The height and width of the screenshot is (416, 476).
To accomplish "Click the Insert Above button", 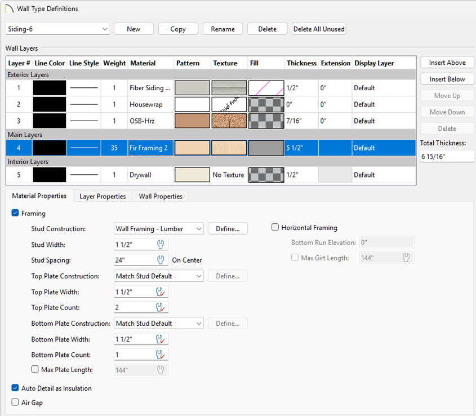I will click(x=447, y=63).
